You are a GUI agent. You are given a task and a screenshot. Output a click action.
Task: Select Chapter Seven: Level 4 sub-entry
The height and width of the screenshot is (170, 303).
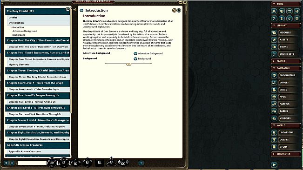(38, 127)
